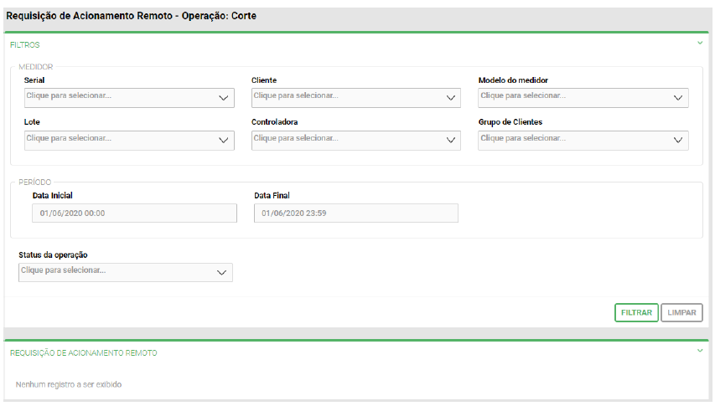
Task: Collapse the FILTROS panel using its chevron
Action: coord(699,43)
